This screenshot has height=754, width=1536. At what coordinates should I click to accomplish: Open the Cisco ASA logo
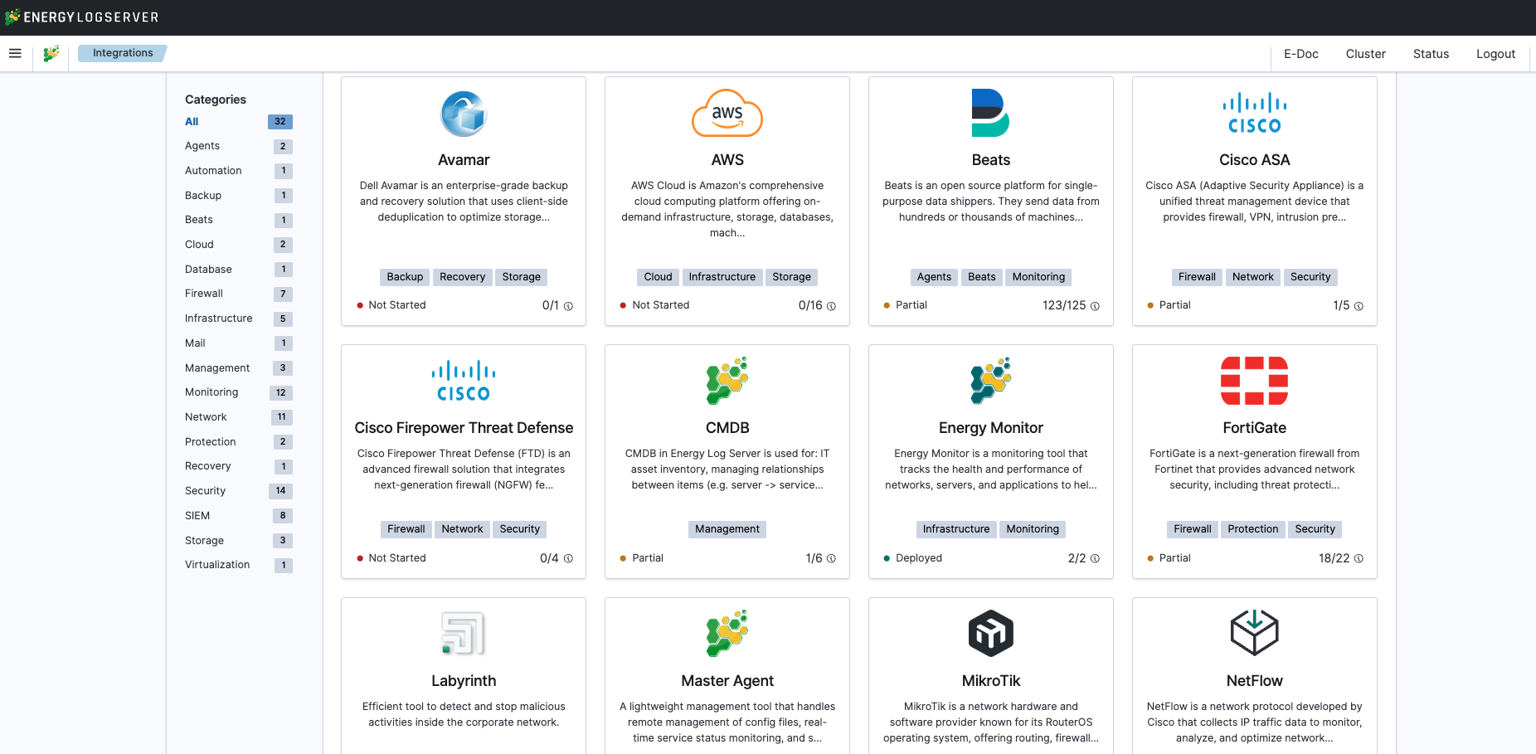(x=1255, y=114)
